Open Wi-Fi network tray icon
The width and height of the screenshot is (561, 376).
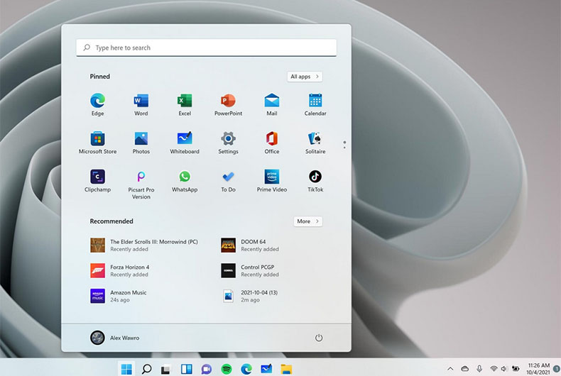point(494,368)
